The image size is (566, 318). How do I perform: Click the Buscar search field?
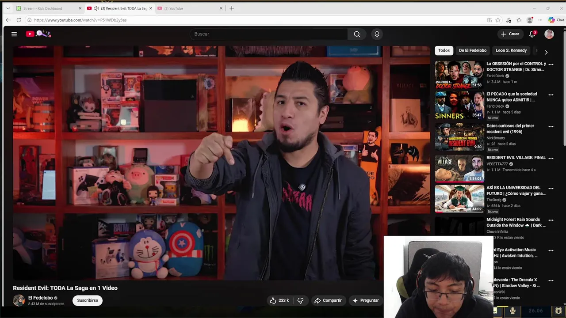point(269,34)
